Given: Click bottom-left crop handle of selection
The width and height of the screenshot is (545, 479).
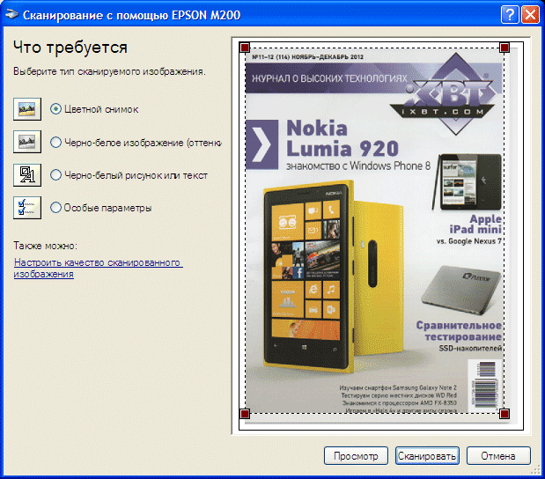Looking at the screenshot, I should tap(245, 414).
